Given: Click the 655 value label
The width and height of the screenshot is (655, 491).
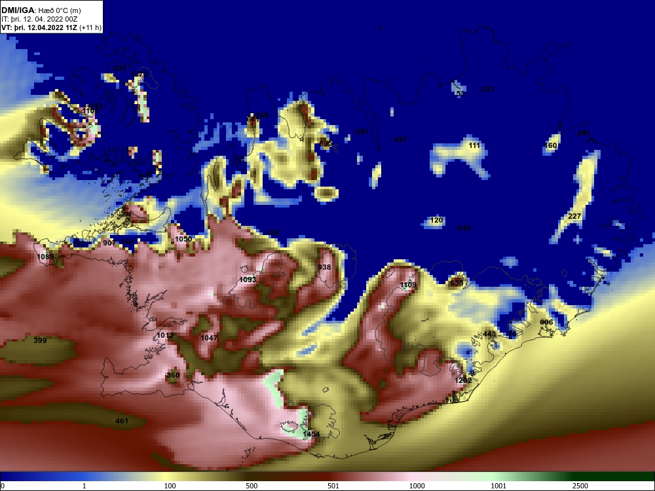Looking at the screenshot, I should coord(457,283).
